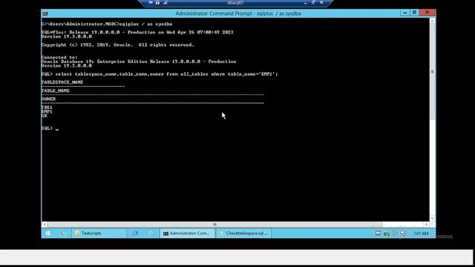Switch to Testscripts folder taskbar item
Screen dimensions: 475x267
[99, 234]
